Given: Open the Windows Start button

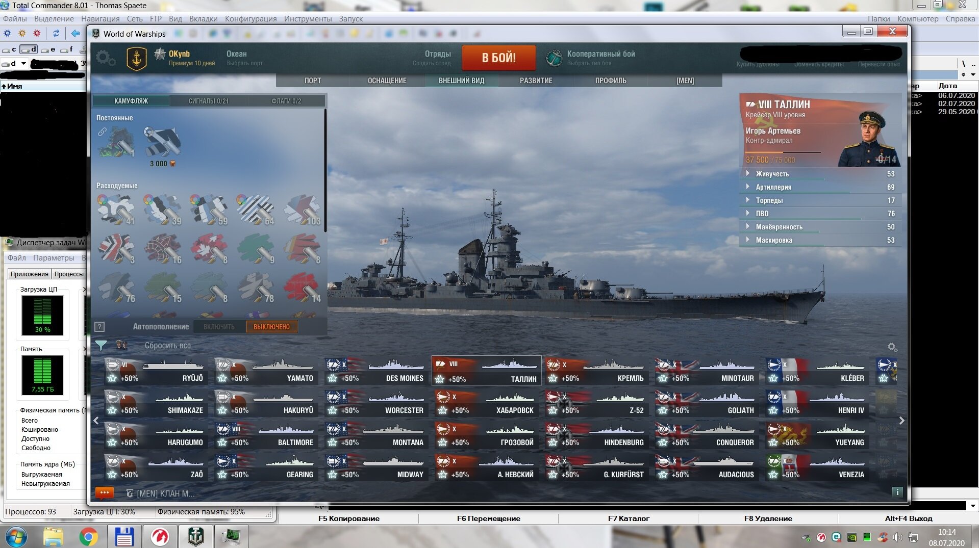Looking at the screenshot, I should (16, 537).
